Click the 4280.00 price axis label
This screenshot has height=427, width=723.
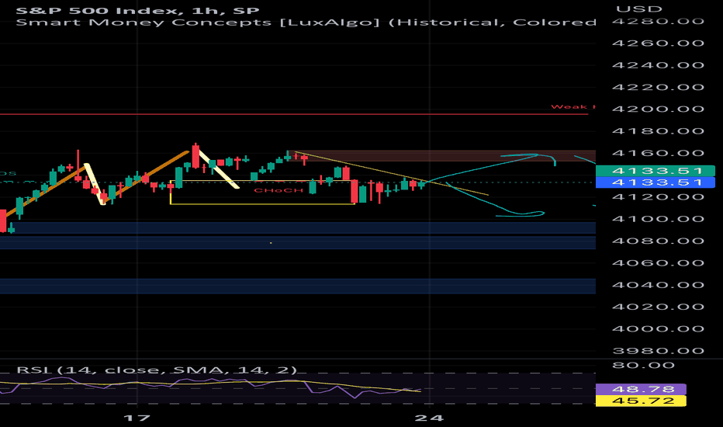pyautogui.click(x=658, y=21)
